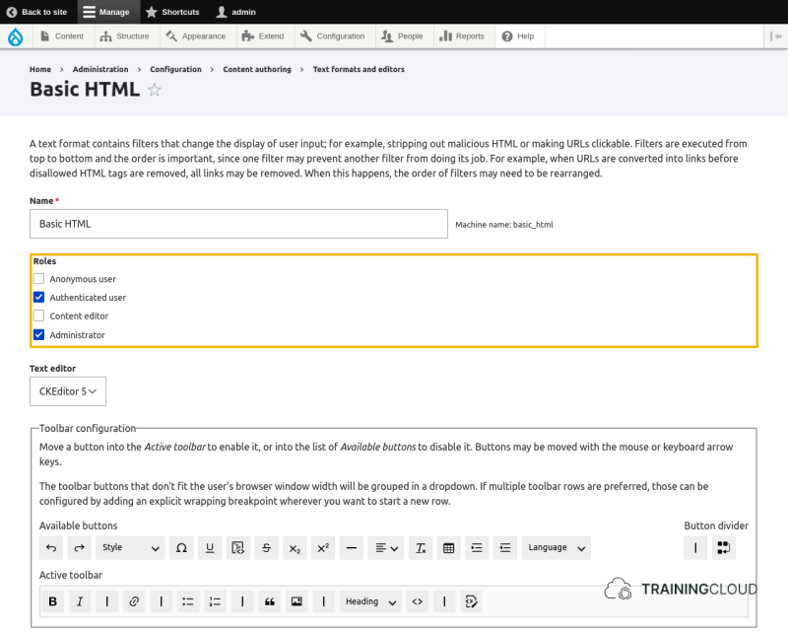This screenshot has height=631, width=788.
Task: Select the Heading dropdown in Active toolbar
Action: 370,601
